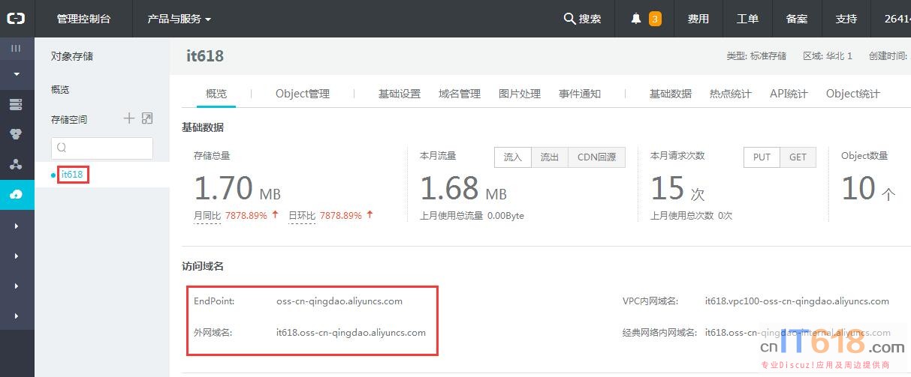Open 概览 link in left panel
This screenshot has height=377, width=911.
click(60, 89)
